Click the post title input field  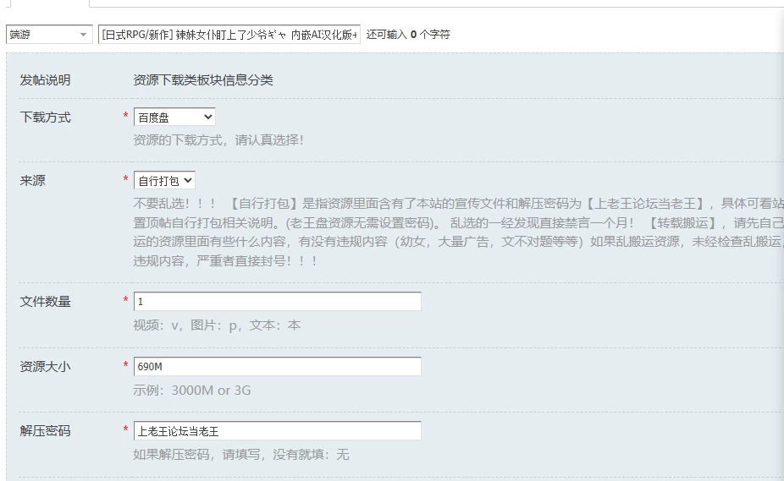[229, 35]
